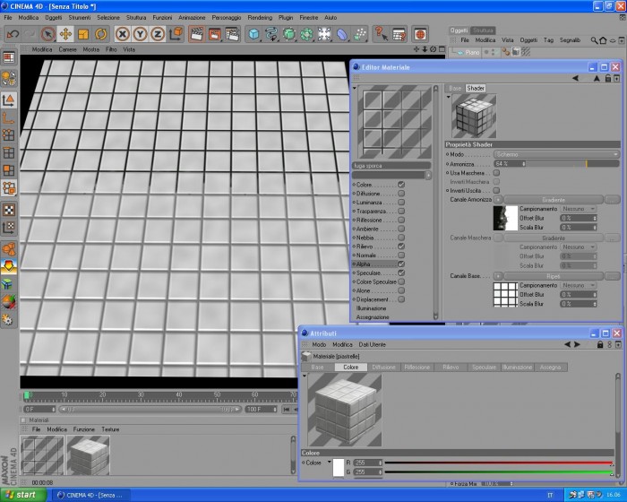This screenshot has width=627, height=502.
Task: Click the Canale Base texture arrow button
Action: click(498, 276)
